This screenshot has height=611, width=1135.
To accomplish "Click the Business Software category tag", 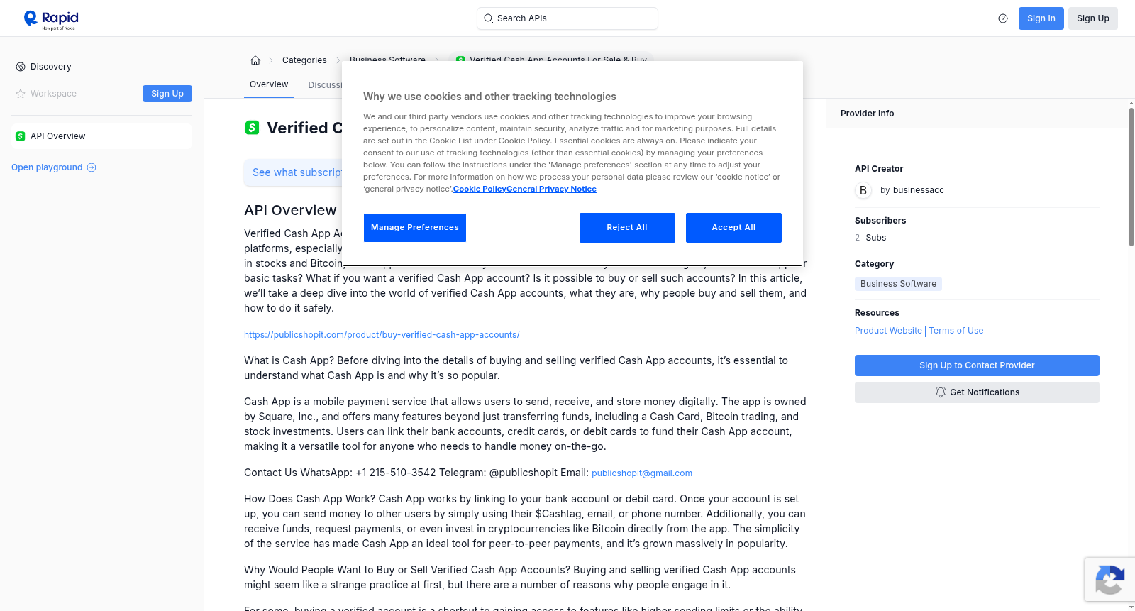I will (x=898, y=284).
